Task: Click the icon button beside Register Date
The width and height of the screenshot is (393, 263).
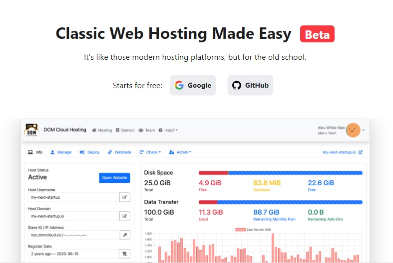Action: tap(124, 254)
